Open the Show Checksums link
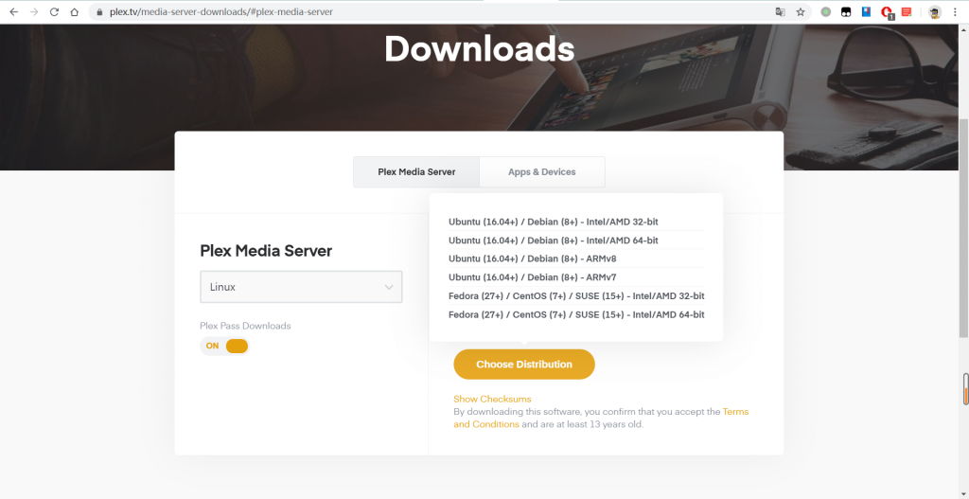Viewport: 969px width, 499px height. pyautogui.click(x=492, y=399)
